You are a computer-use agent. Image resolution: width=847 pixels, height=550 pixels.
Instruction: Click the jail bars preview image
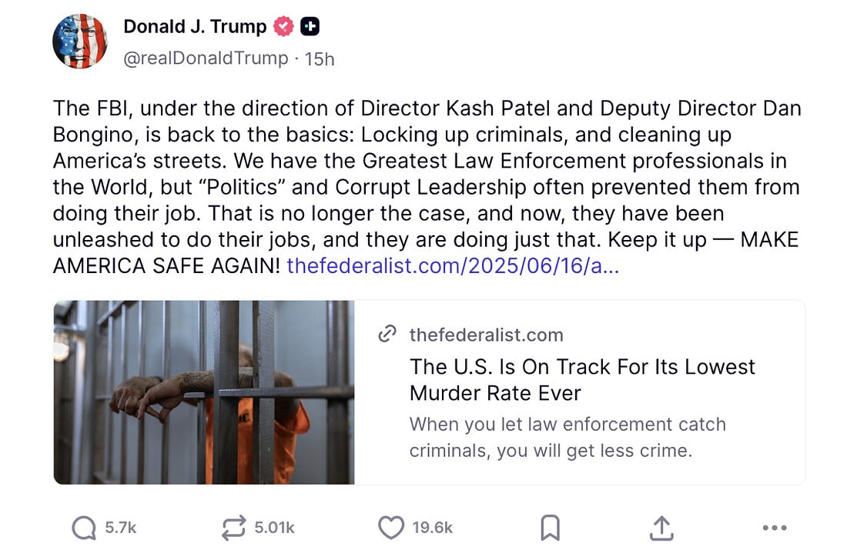pos(204,392)
